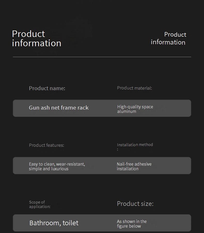
Task: Click the horizontal divider line under headings
Action: [x=102, y=57]
